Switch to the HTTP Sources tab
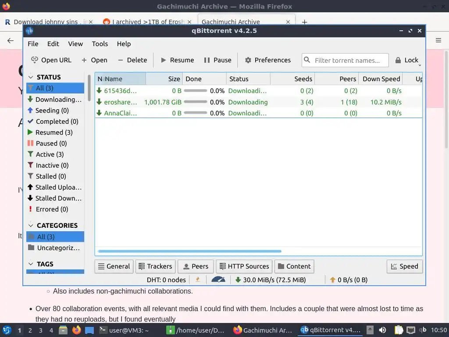 (244, 266)
